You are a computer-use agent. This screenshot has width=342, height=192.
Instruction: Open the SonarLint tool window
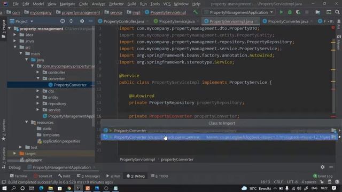(x=43, y=176)
